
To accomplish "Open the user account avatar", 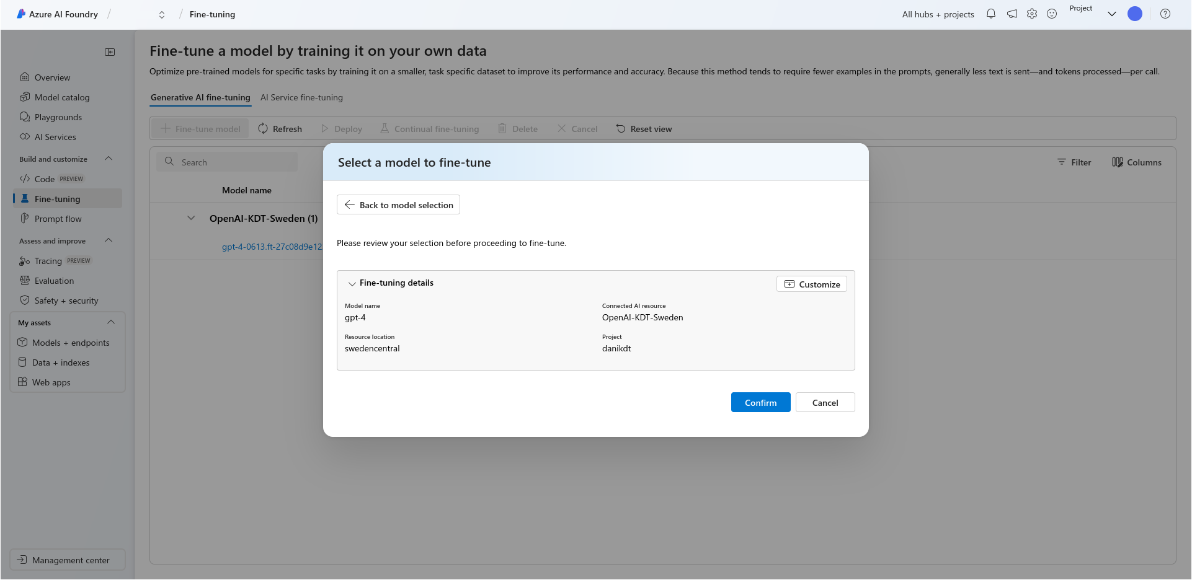I will [x=1135, y=14].
